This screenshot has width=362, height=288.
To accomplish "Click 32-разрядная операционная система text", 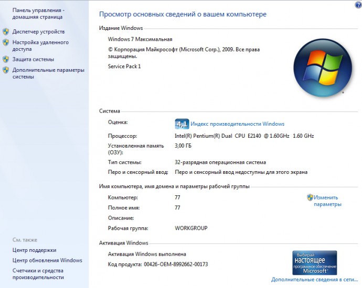I will [220, 162].
